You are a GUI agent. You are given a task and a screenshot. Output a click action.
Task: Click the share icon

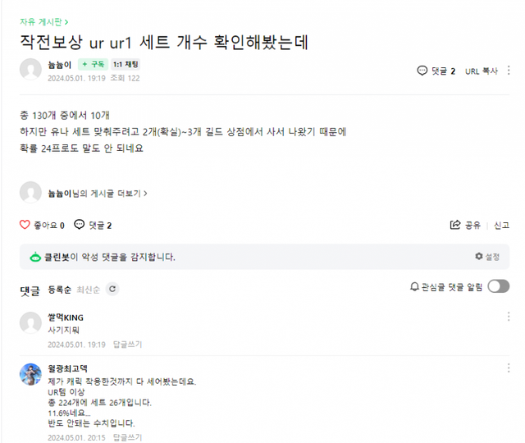[x=455, y=225]
